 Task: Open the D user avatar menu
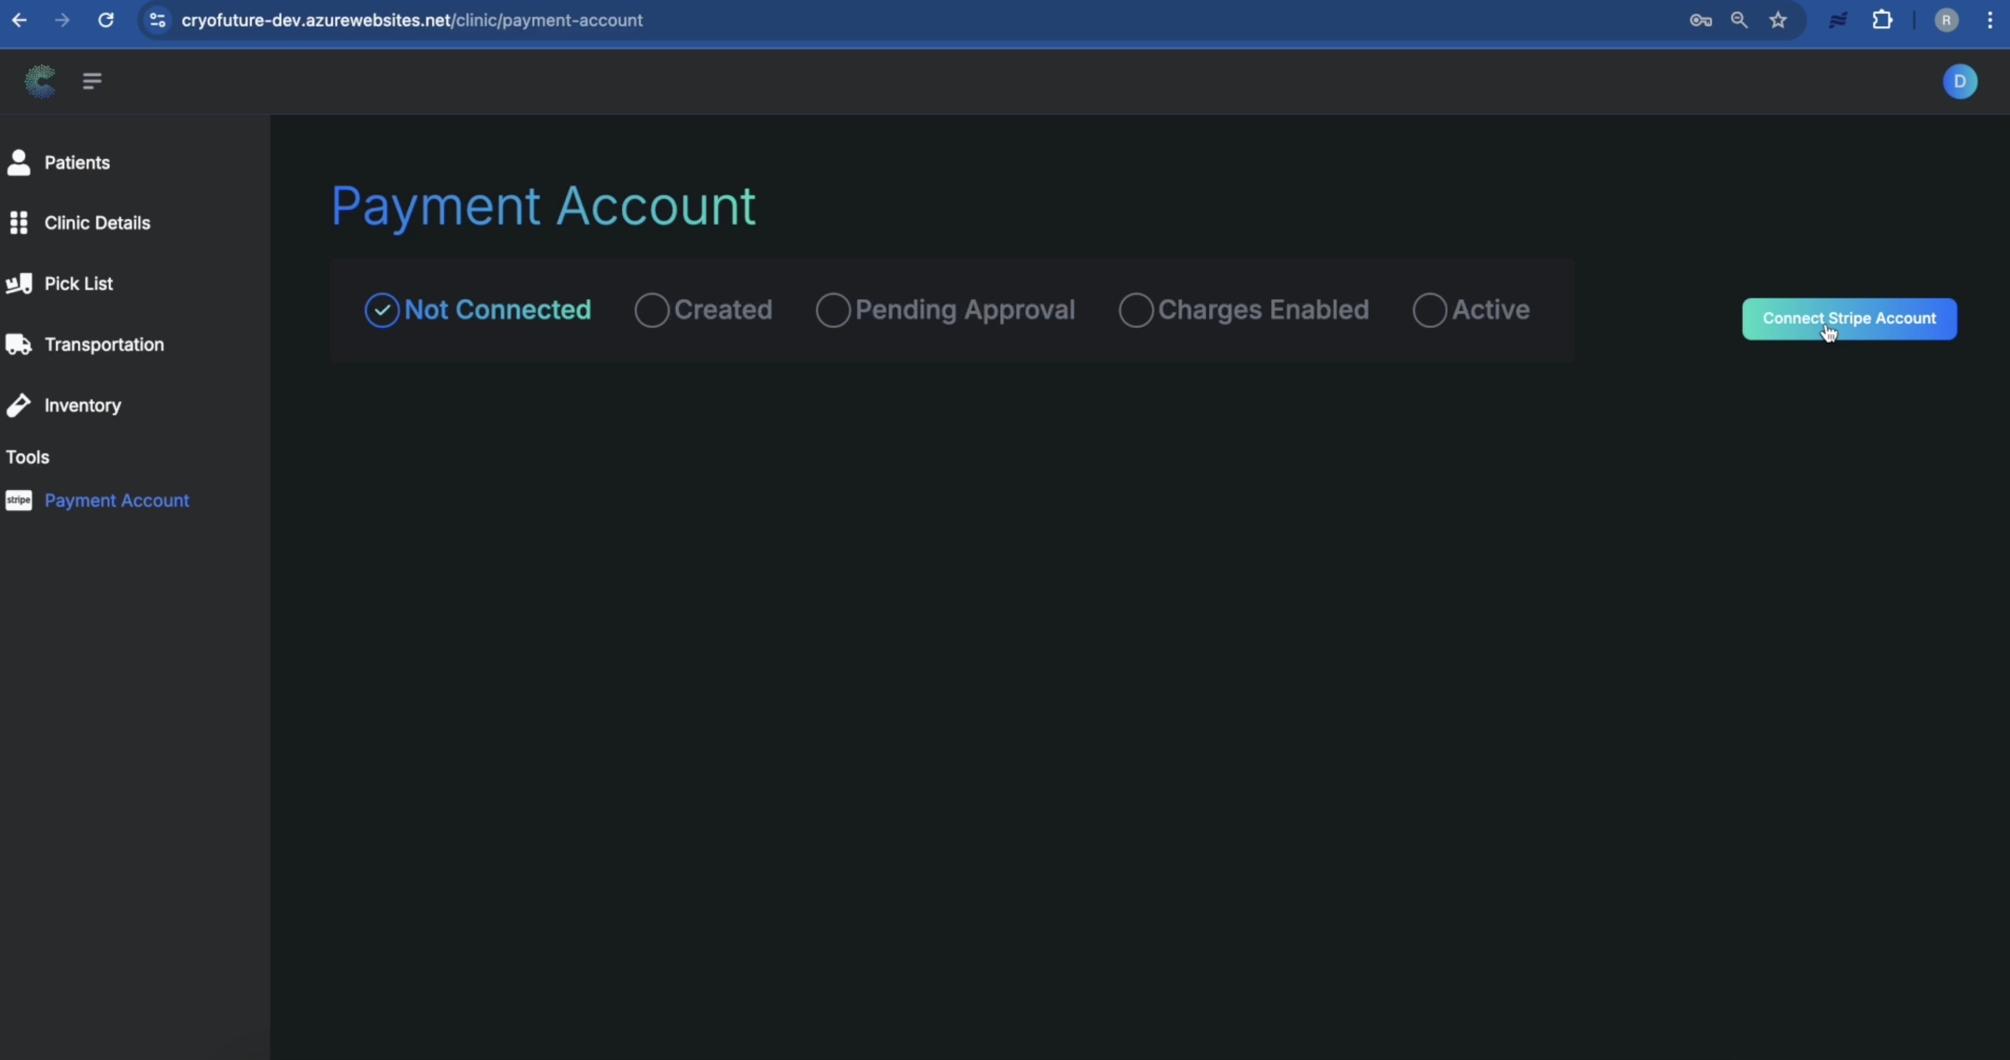pos(1961,80)
